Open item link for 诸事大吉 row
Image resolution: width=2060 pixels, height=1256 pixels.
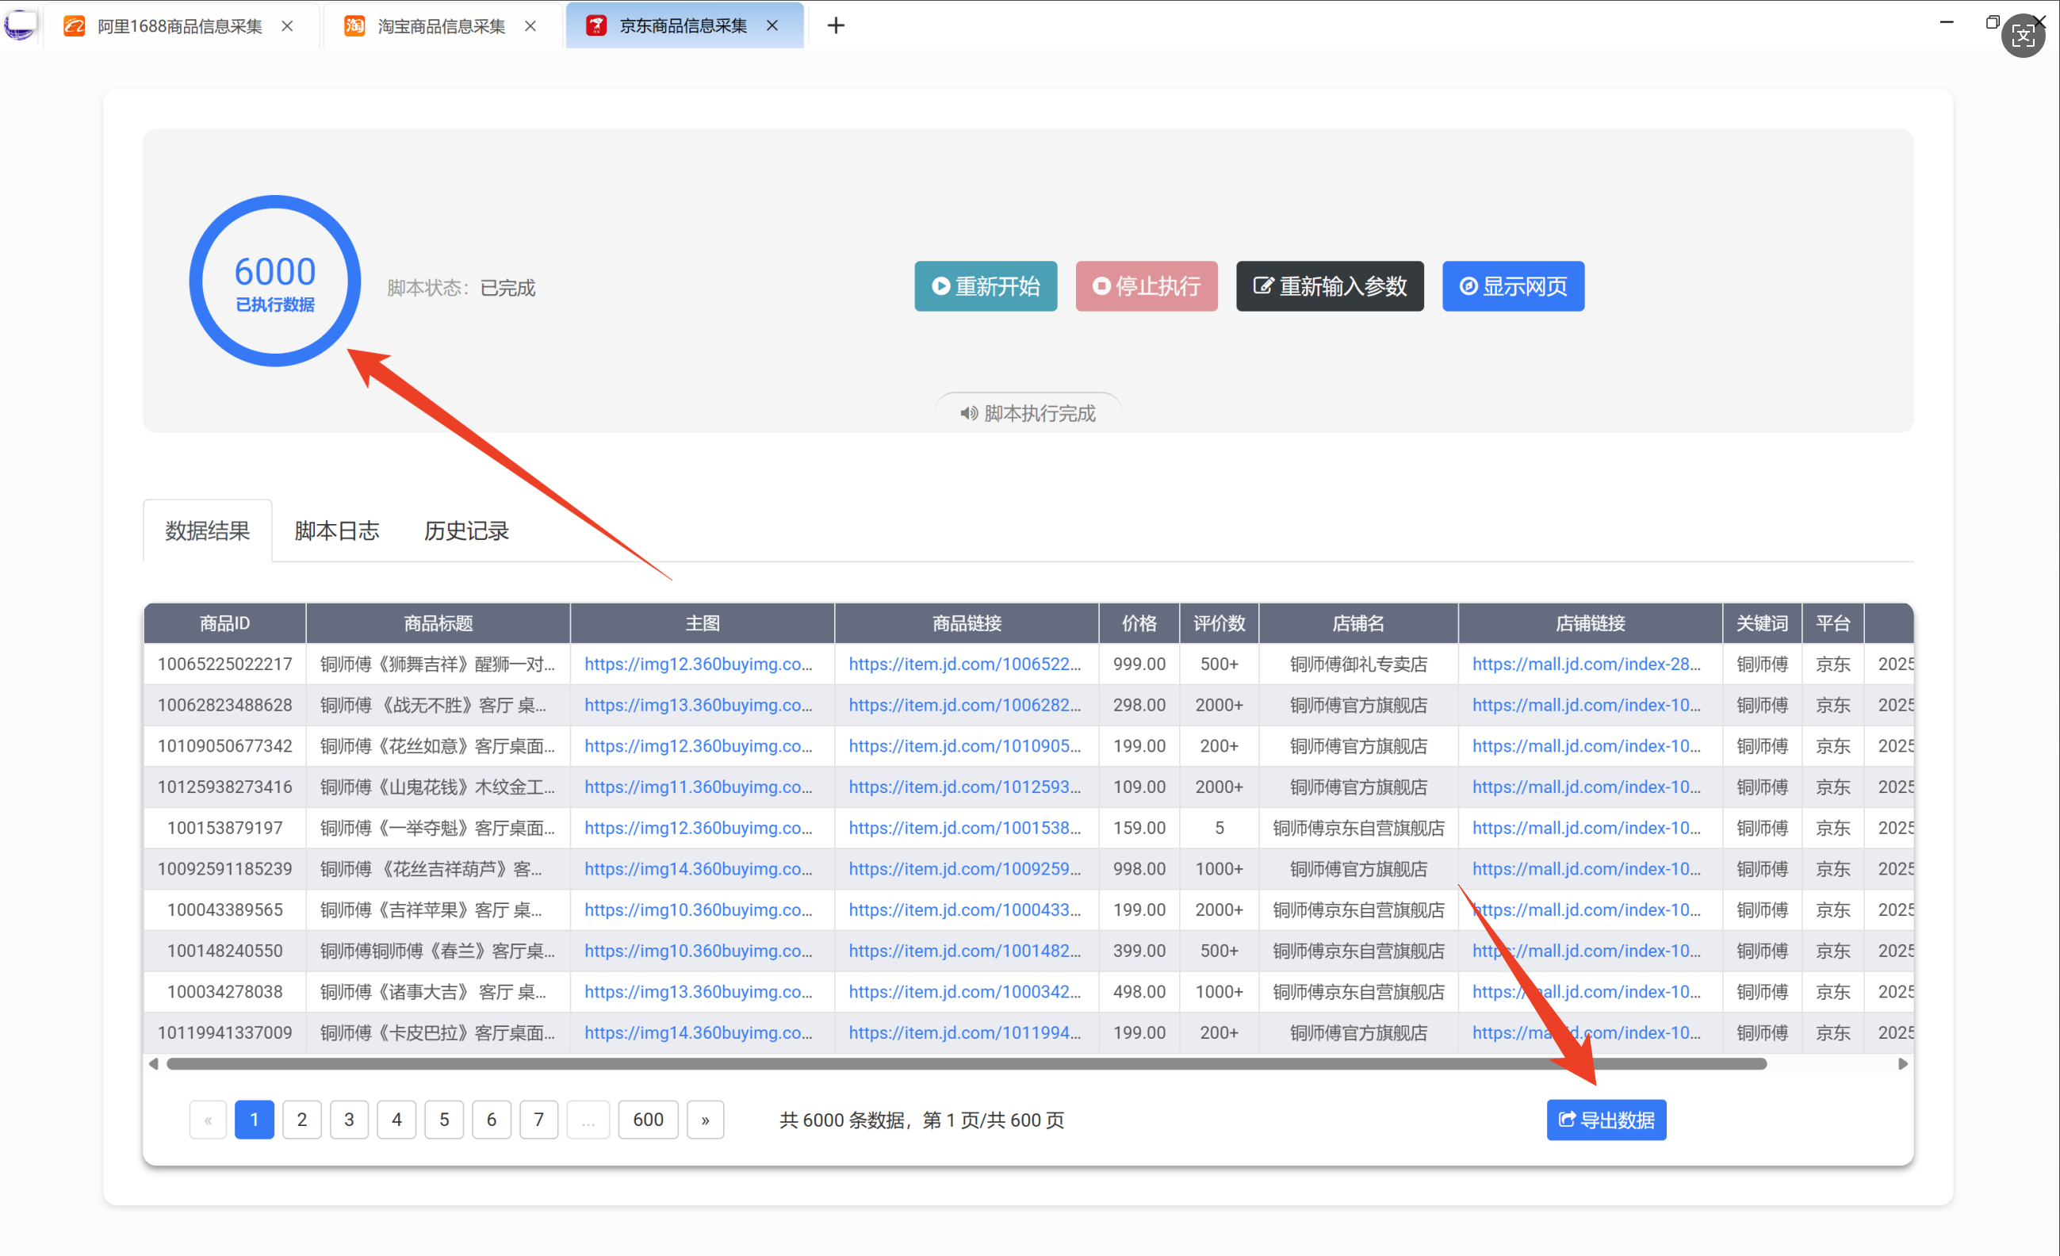(x=965, y=992)
